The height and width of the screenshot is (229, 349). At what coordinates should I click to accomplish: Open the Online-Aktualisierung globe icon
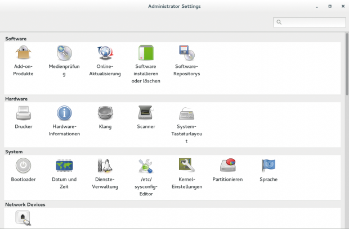tap(105, 53)
